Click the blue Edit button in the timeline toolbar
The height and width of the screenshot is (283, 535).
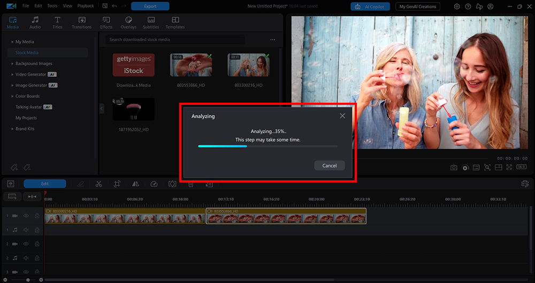[x=45, y=183]
